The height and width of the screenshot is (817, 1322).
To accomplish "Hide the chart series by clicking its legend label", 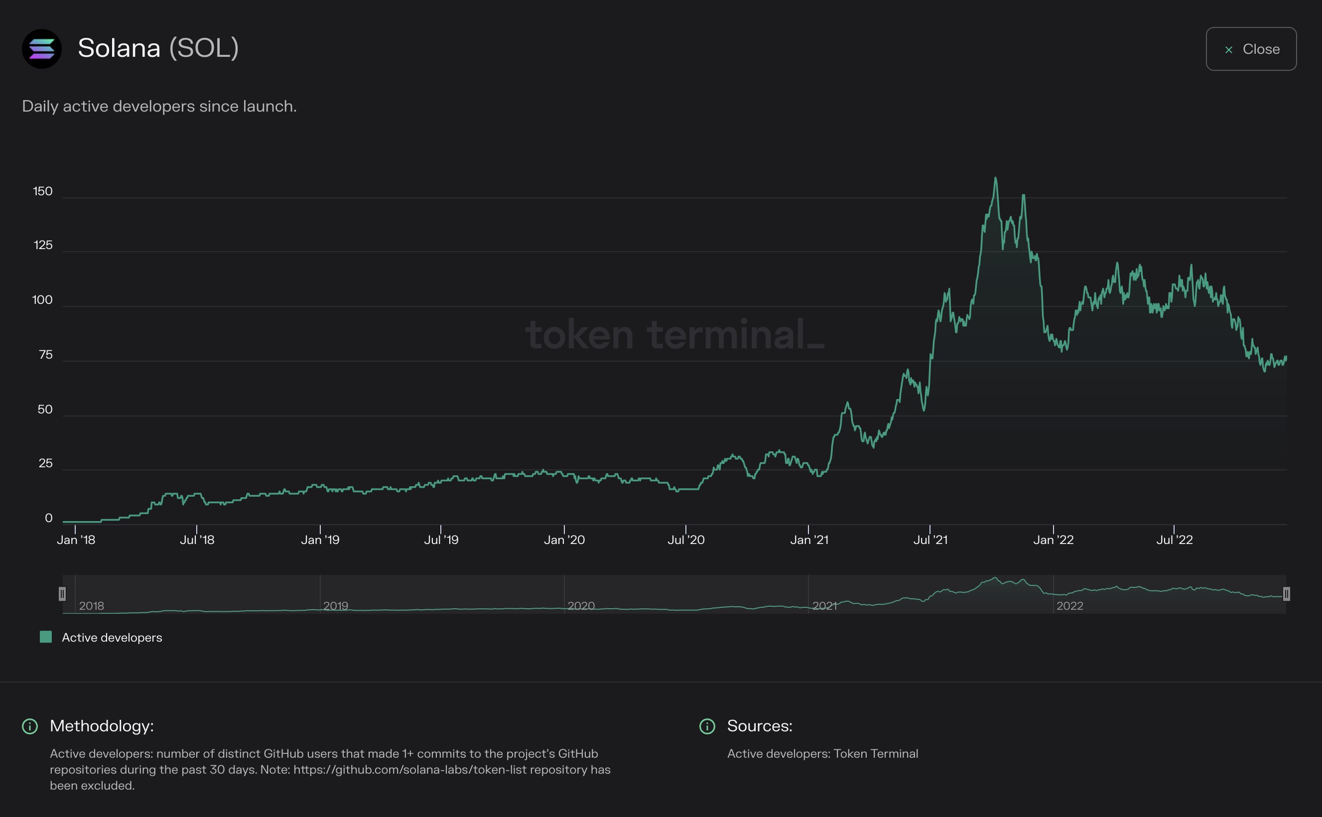I will 112,638.
